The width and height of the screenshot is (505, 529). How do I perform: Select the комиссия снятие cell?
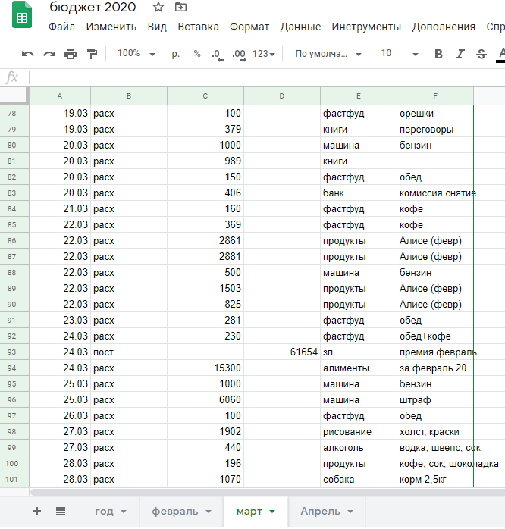(x=435, y=193)
